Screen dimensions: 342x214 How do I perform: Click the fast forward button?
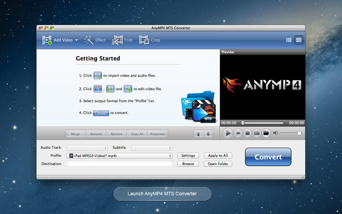click(x=238, y=133)
